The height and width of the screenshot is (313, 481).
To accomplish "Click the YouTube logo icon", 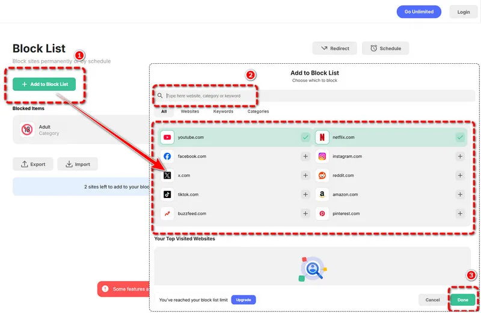I will coord(167,137).
